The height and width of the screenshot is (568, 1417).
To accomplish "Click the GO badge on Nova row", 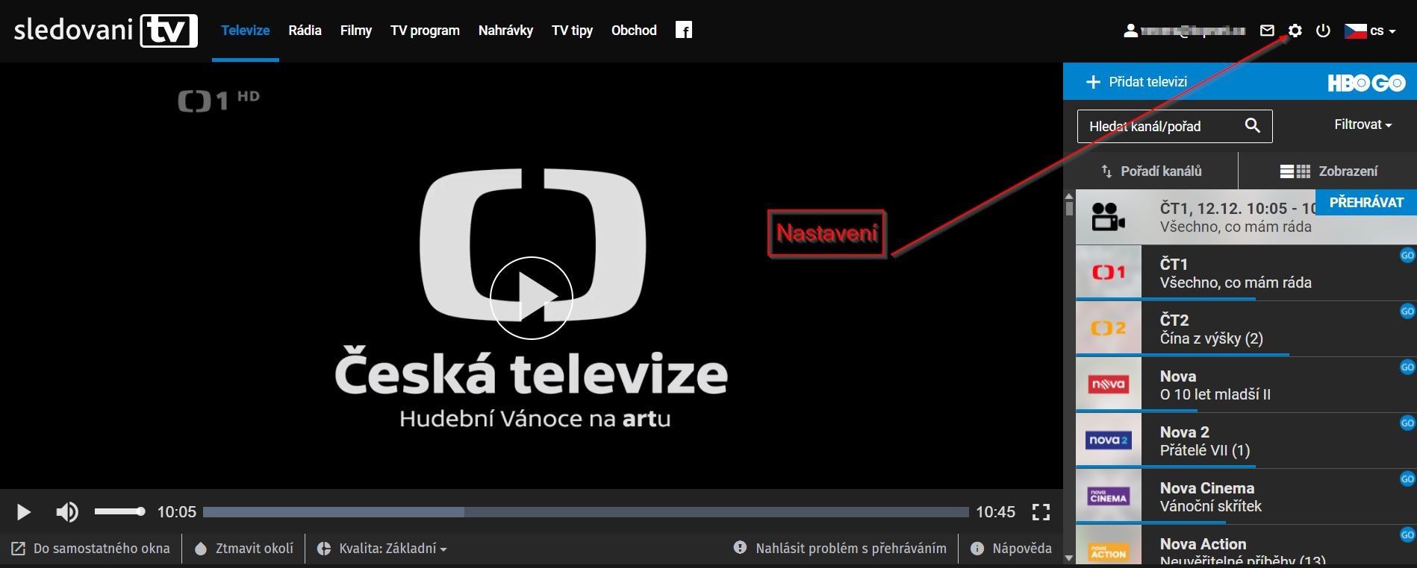I will tap(1407, 367).
